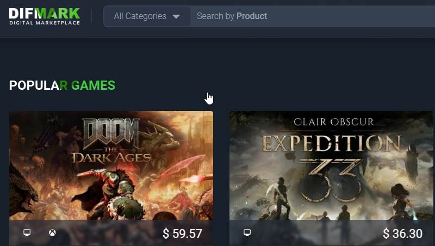Click the Expedition title text in the artwork
Viewport: 435px width, 246px height.
pyautogui.click(x=332, y=144)
